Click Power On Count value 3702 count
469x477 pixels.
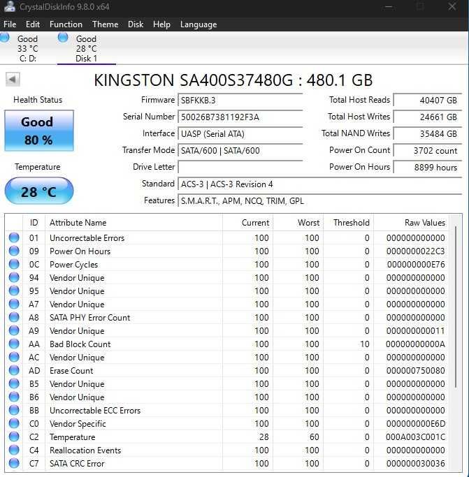click(x=428, y=151)
